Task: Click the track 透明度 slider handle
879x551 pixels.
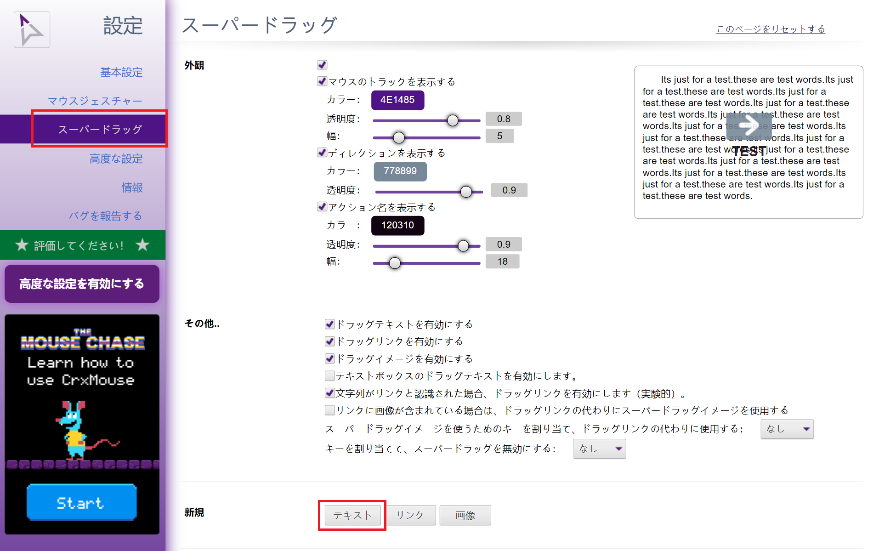Action: (453, 120)
